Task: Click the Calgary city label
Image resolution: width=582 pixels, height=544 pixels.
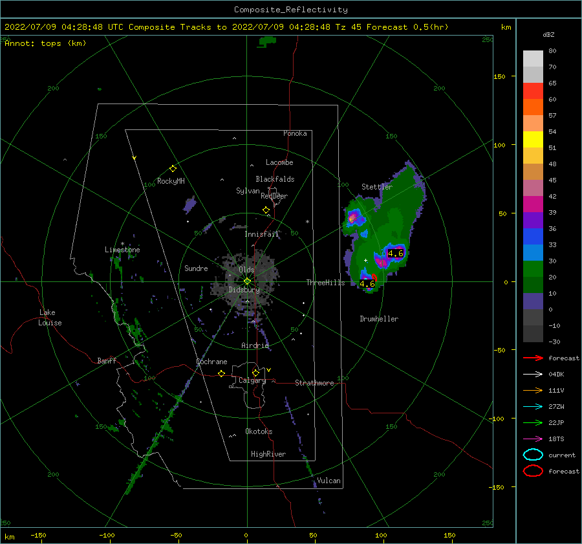Action: 252,380
